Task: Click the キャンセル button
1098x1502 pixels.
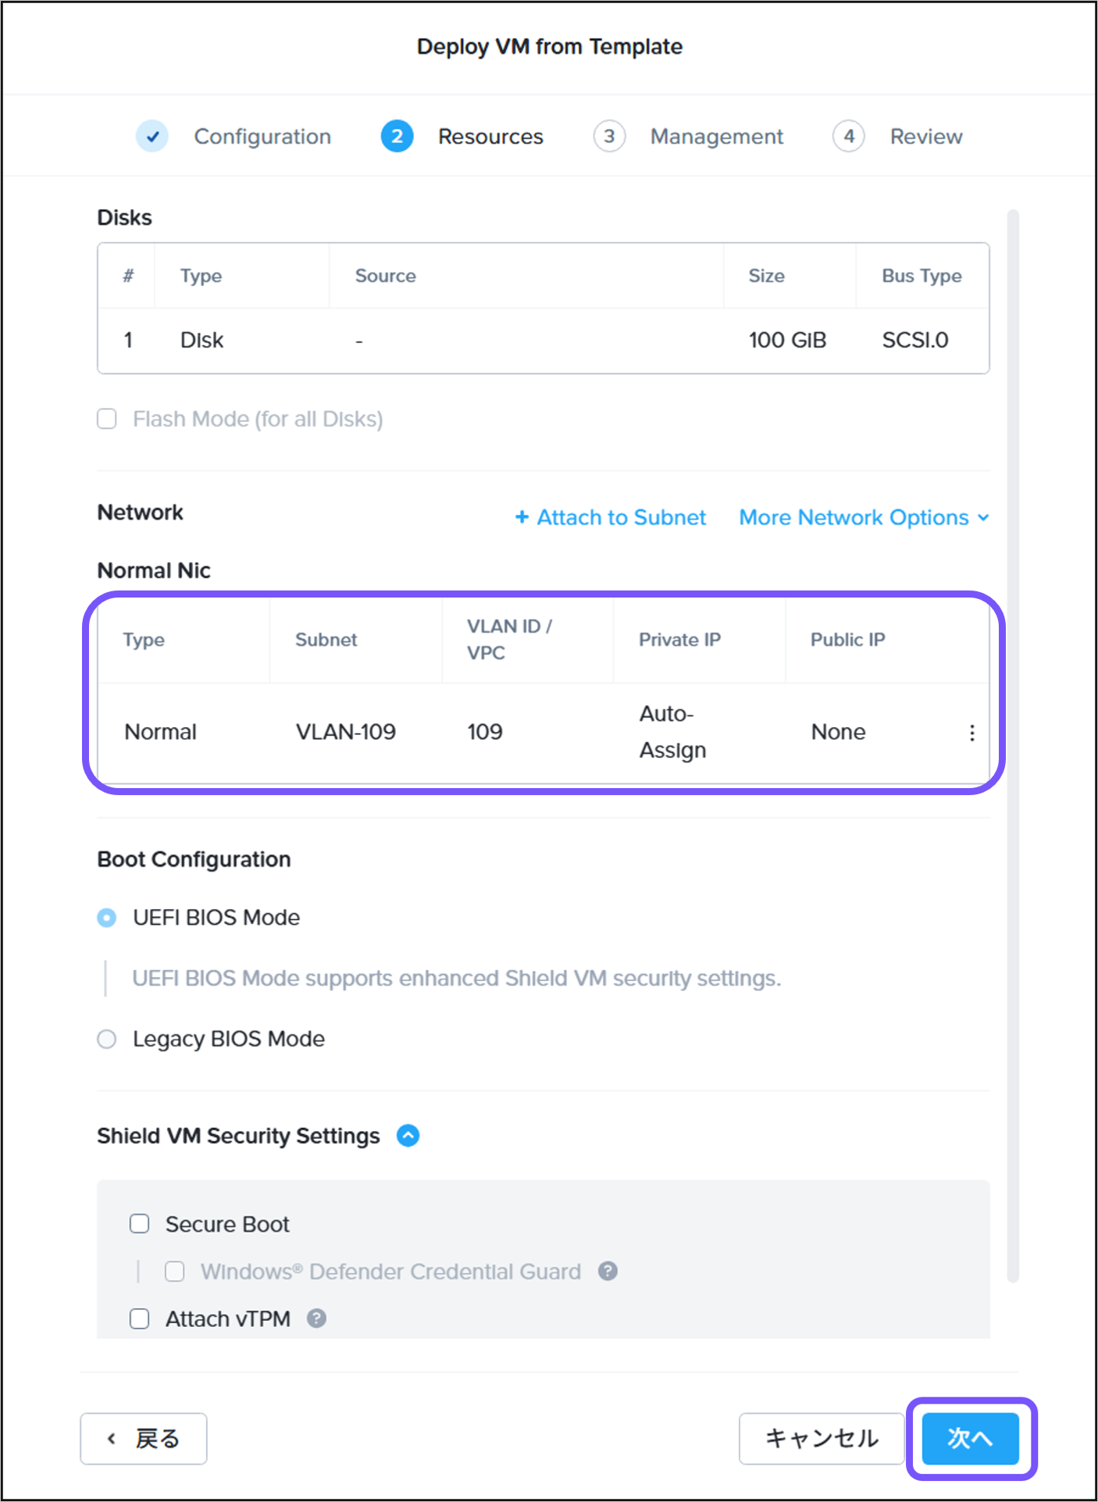Action: coord(822,1438)
